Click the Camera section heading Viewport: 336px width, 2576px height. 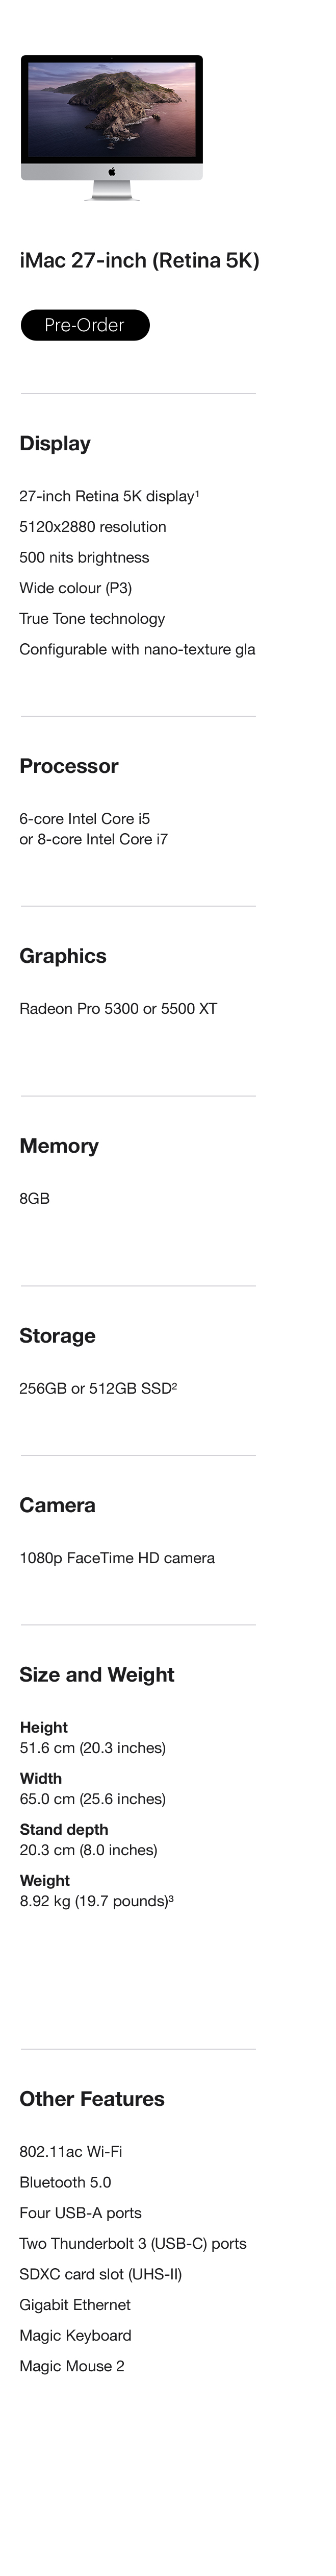57,1505
